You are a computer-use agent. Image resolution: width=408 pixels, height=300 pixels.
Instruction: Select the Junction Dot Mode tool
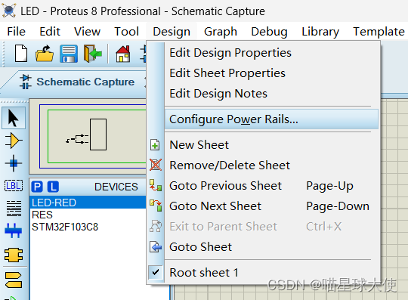tap(14, 163)
